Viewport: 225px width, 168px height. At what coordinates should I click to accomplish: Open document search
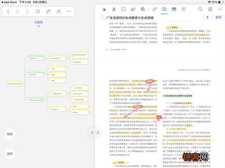[200, 9]
